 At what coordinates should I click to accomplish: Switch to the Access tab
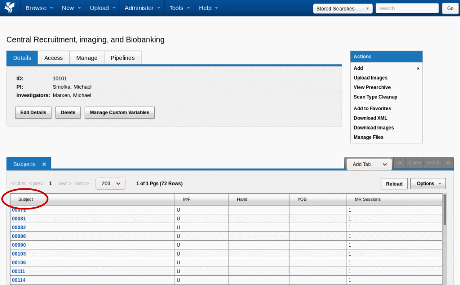(54, 58)
